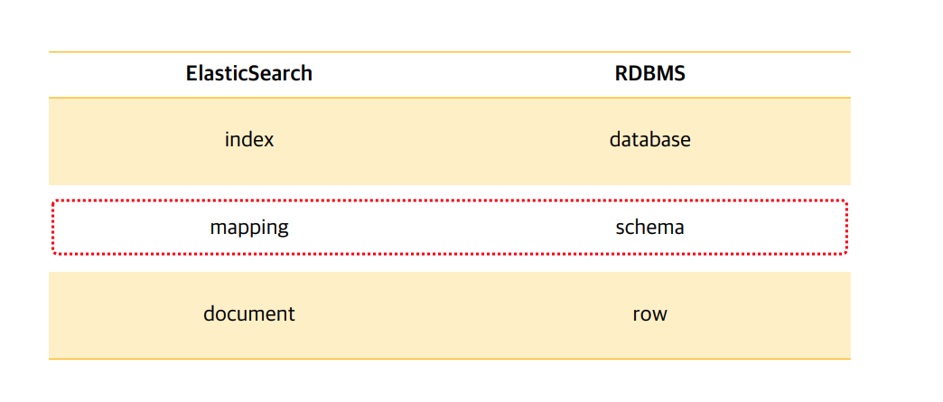
Task: Click the schema cell text
Action: (649, 228)
